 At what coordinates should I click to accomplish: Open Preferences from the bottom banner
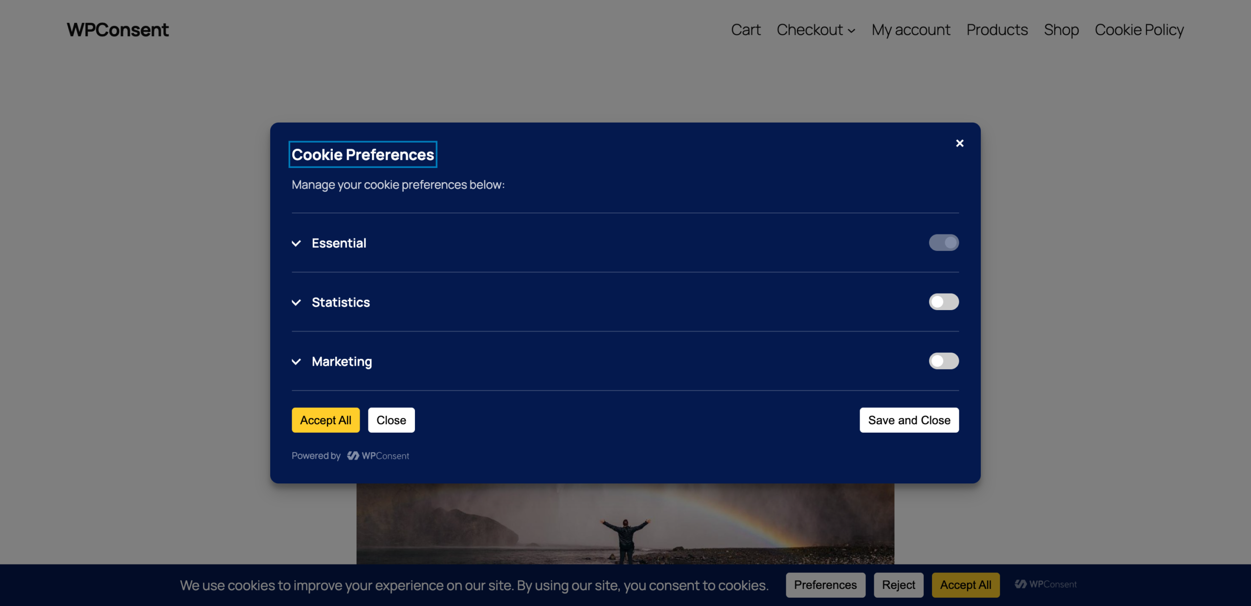(x=825, y=585)
